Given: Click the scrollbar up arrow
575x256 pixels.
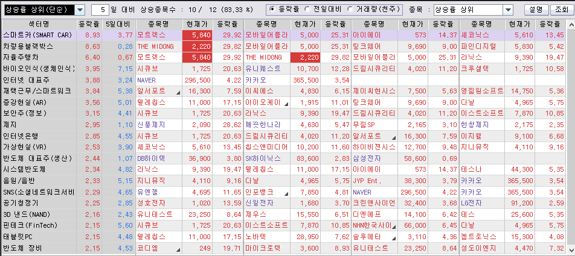Looking at the screenshot, I should coord(571,25).
